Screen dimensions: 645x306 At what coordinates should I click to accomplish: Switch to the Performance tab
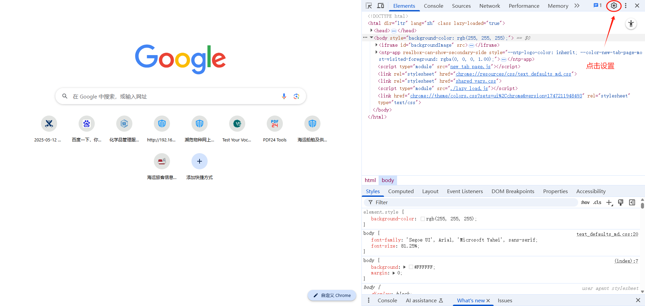pyautogui.click(x=524, y=6)
